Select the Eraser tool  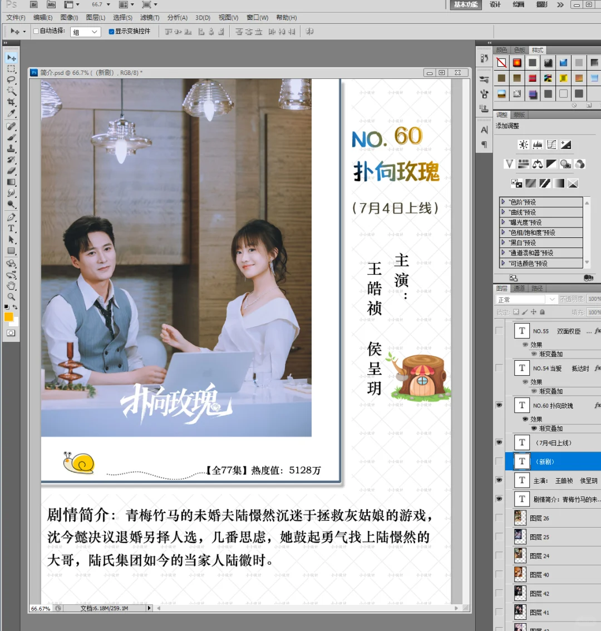11,171
